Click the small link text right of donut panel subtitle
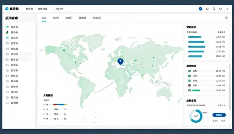The image size is (234, 134). [221, 106]
